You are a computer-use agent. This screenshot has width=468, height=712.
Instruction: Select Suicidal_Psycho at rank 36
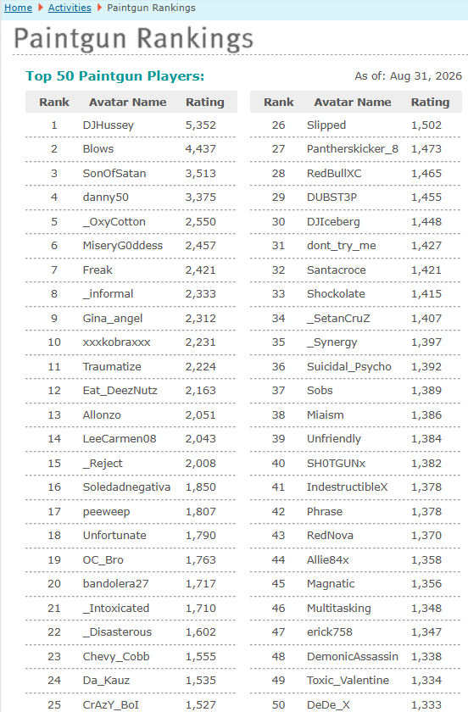[x=349, y=367]
